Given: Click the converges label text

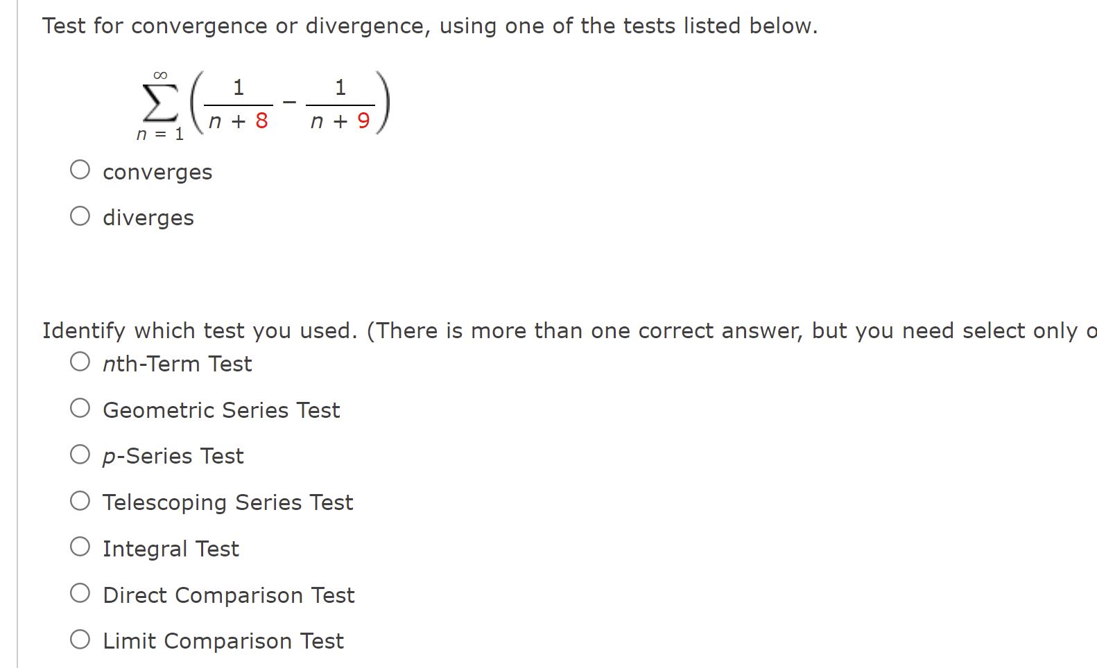Looking at the screenshot, I should (157, 171).
